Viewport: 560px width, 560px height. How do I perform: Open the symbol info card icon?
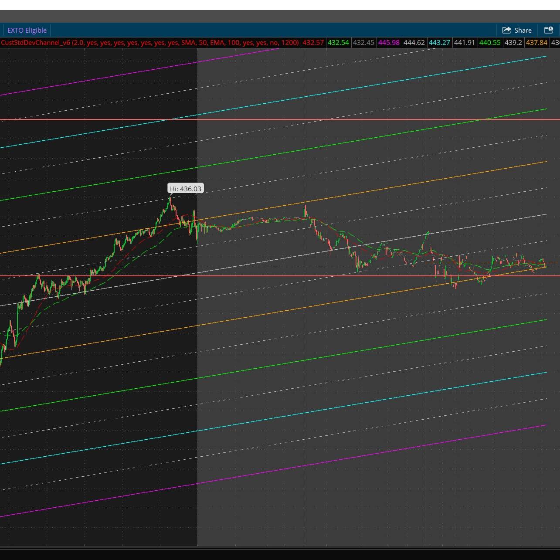point(549,30)
